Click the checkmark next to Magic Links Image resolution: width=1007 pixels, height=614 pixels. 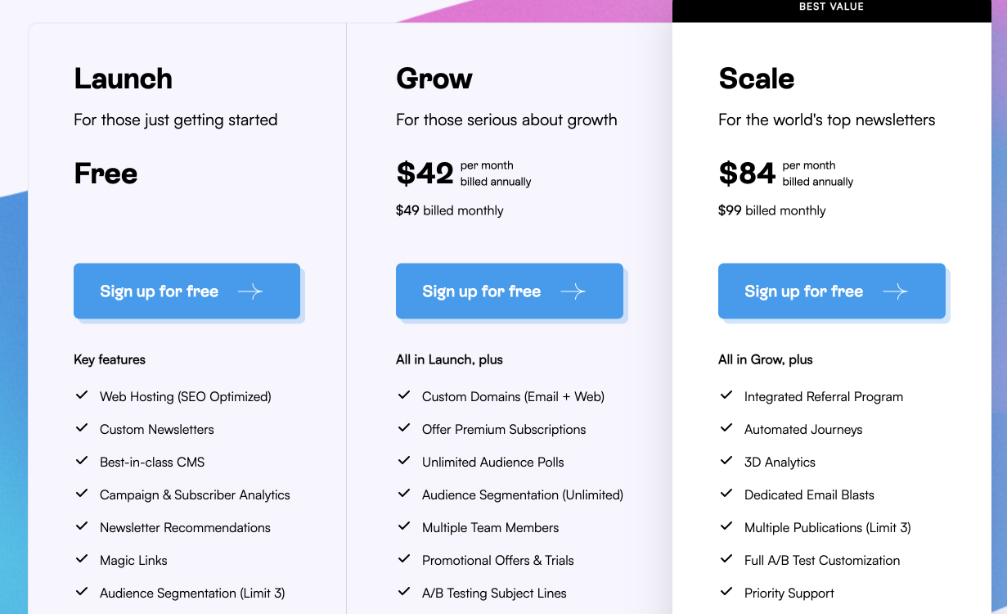[82, 559]
